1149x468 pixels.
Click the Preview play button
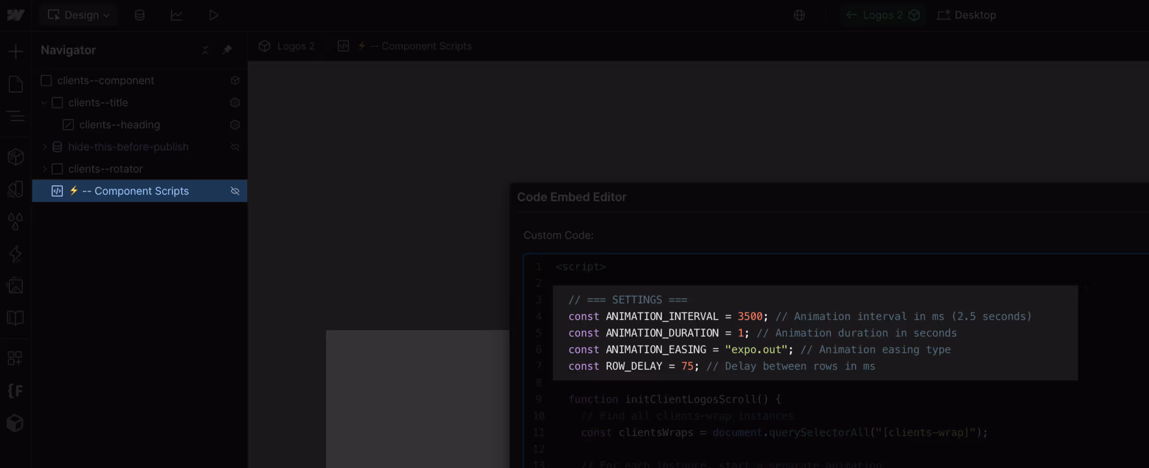(213, 15)
